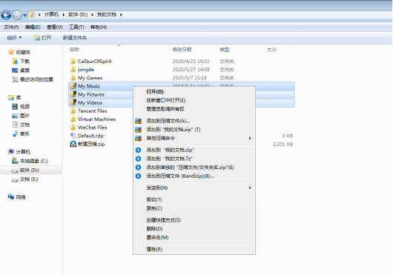Click the 音乐 library note icon
Image resolution: width=393 pixels, height=275 pixels.
tap(15, 133)
